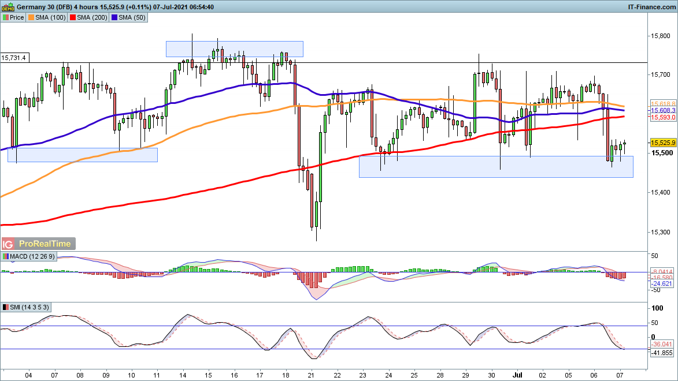Click the yellow 15,525.9 current price tag
678x381 pixels.
[x=662, y=143]
